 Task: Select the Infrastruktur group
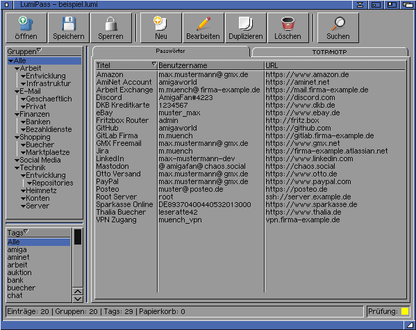[x=49, y=83]
